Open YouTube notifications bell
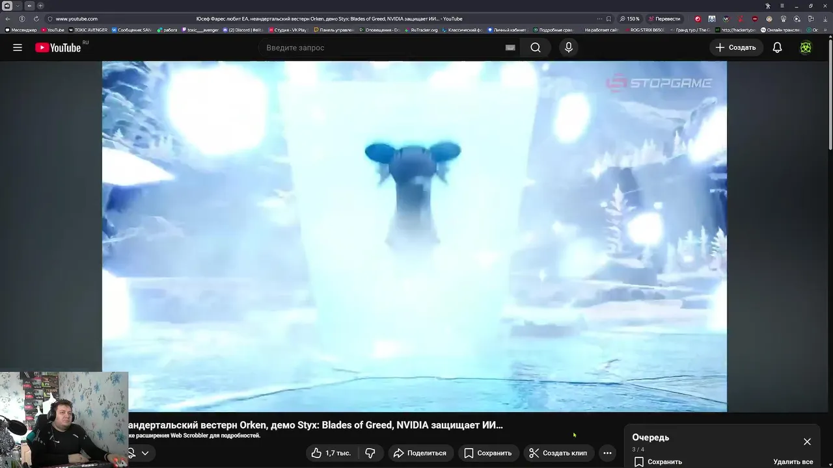 [777, 47]
